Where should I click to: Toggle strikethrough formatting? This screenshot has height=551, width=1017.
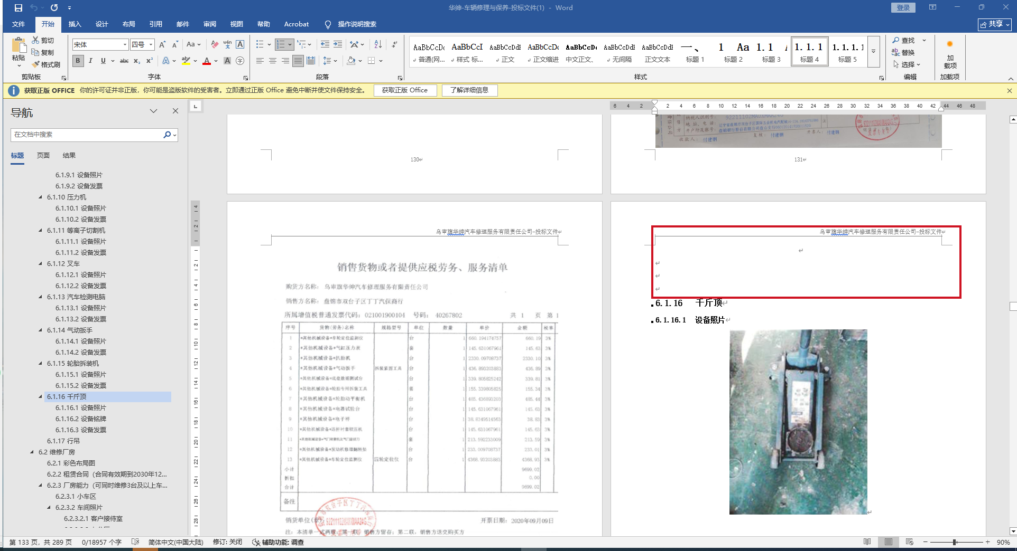124,61
